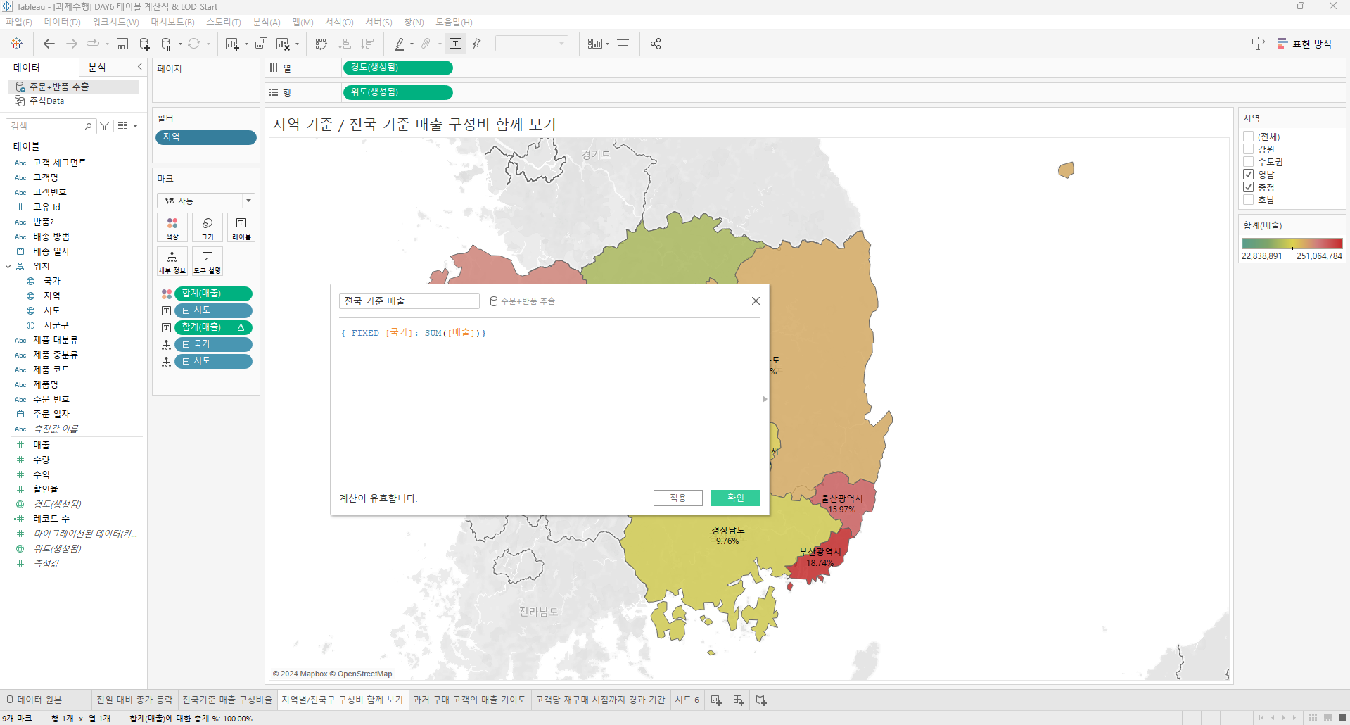
Task: Click the show/hide cards icon
Action: 595,44
